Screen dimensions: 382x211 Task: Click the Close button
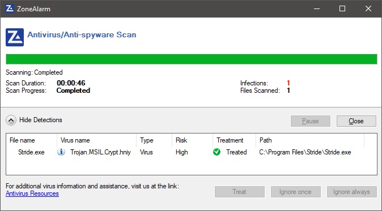tap(356, 121)
